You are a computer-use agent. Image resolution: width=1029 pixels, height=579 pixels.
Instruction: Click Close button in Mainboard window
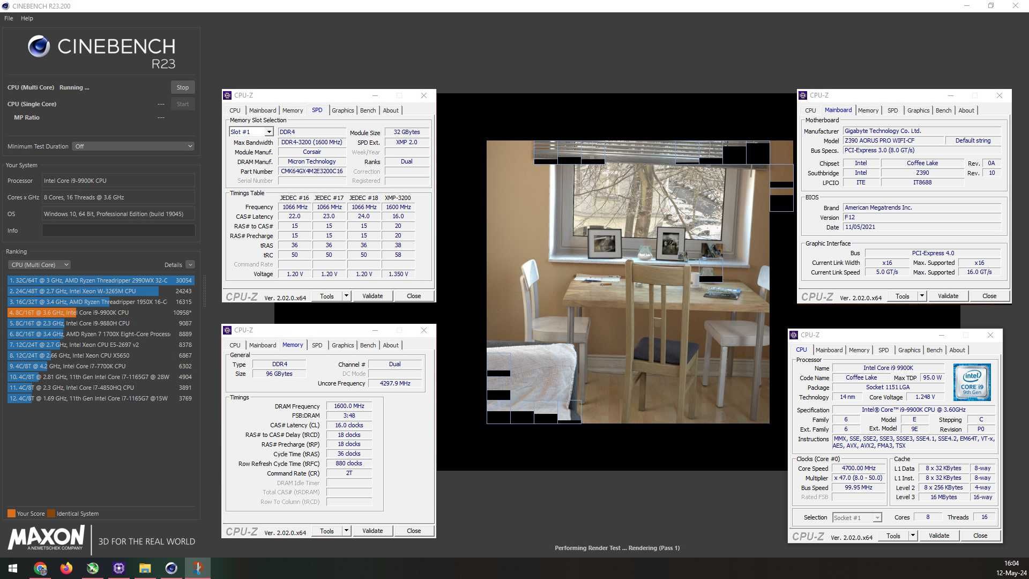point(989,296)
